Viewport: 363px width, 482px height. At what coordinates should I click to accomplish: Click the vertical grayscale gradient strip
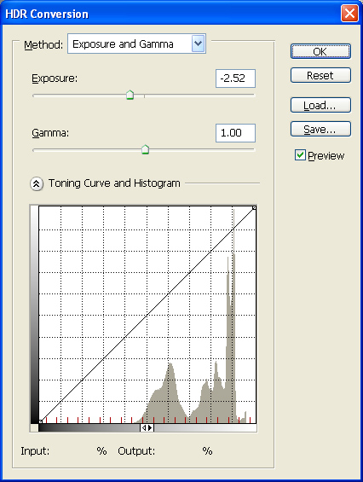34,315
